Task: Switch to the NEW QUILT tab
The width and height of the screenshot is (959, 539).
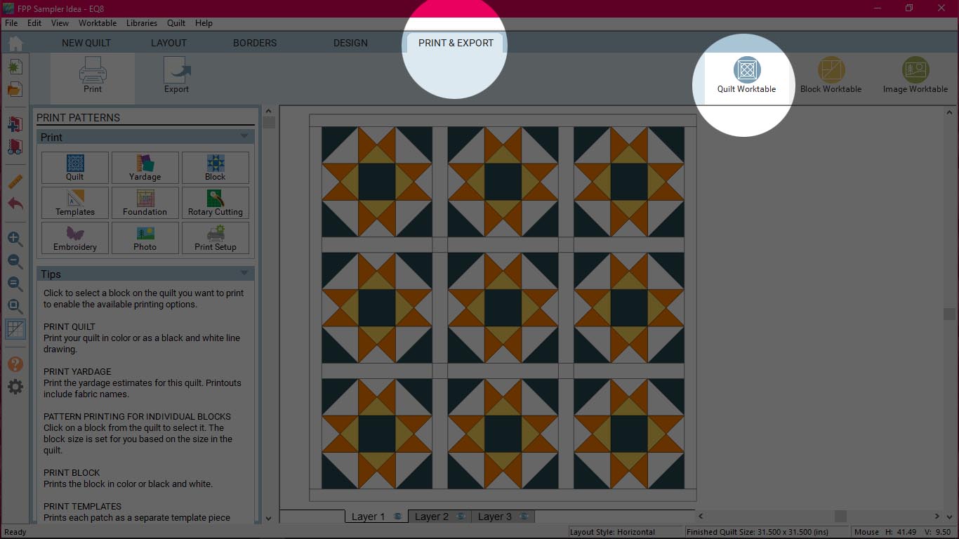Action: (86, 43)
